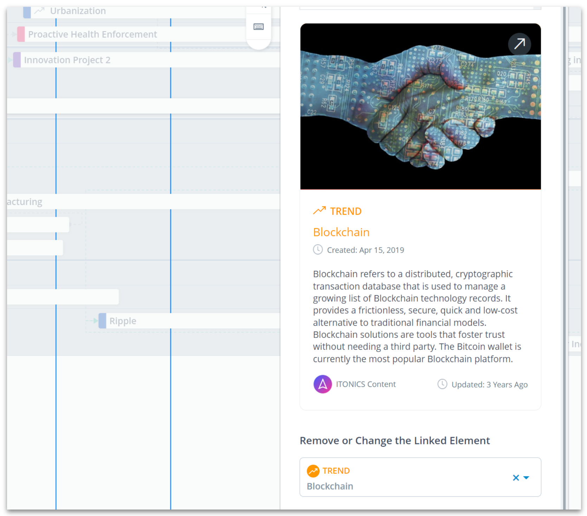Click the keyboard shortcuts icon

pos(258,27)
